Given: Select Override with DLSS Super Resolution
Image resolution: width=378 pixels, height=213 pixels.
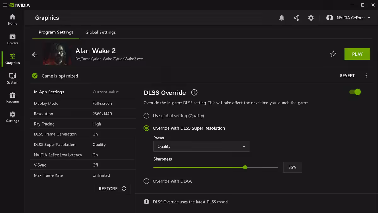Looking at the screenshot, I should [146, 128].
